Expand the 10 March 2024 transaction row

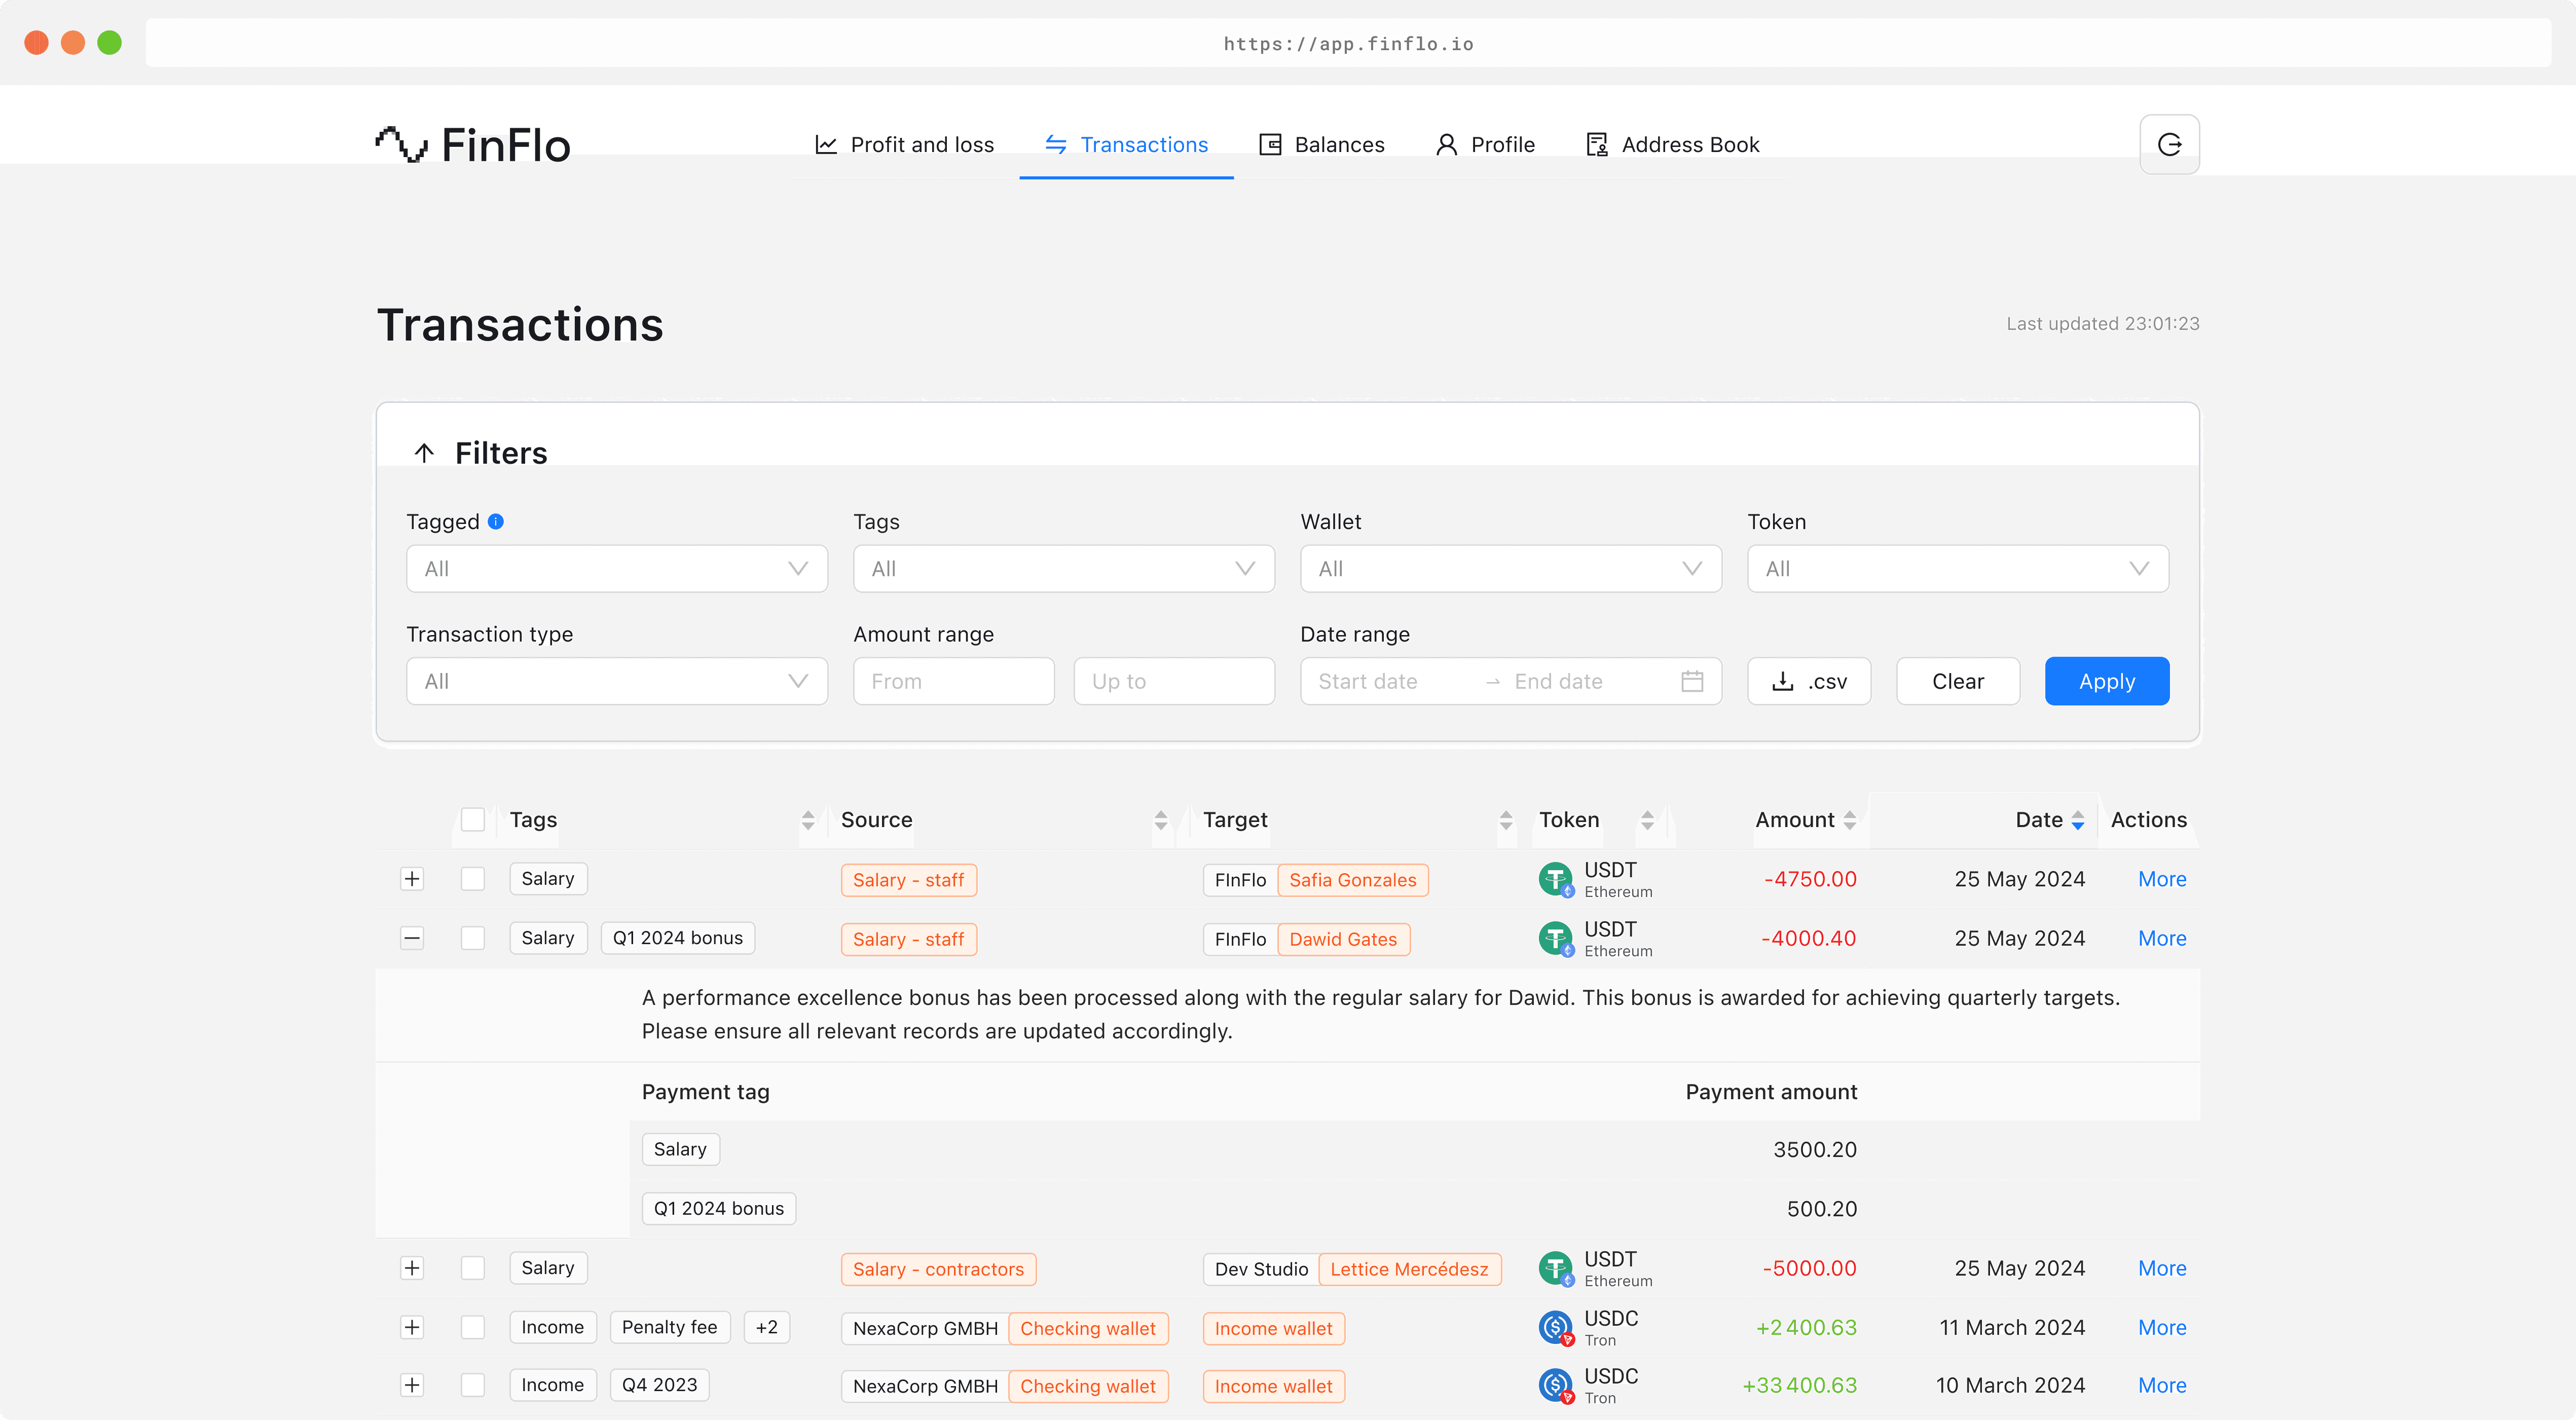click(412, 1385)
